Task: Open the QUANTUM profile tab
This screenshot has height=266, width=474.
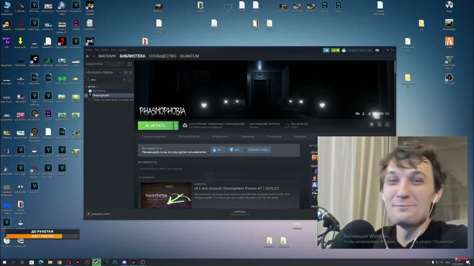Action: pyautogui.click(x=189, y=56)
